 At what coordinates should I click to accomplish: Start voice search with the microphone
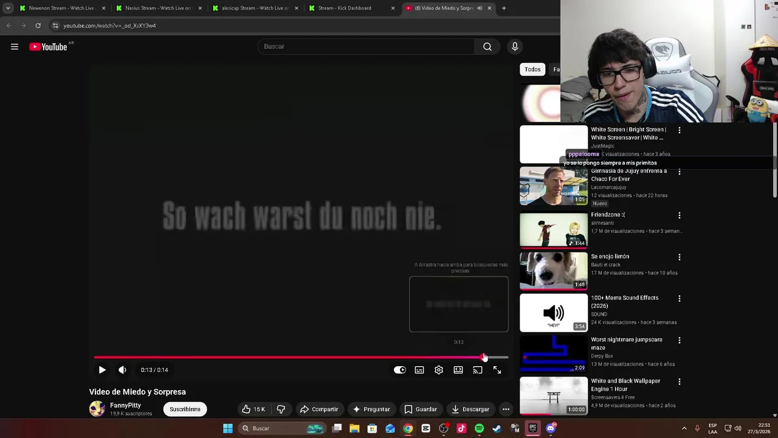pyautogui.click(x=515, y=47)
